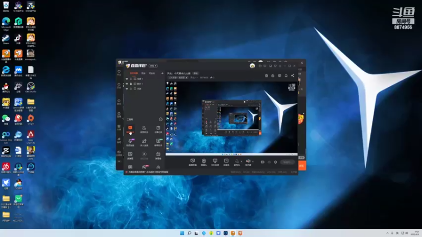Toggle visibility eye of 图片1 source
Image resolution: width=422 pixels, height=237 pixels.
127,84
